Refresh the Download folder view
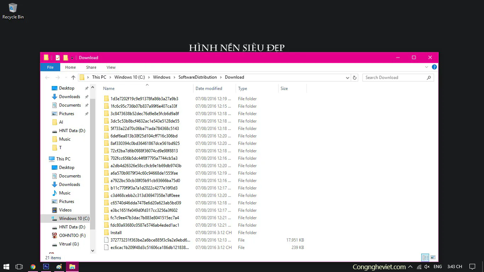Screen dimensions: 484x272 355,77
